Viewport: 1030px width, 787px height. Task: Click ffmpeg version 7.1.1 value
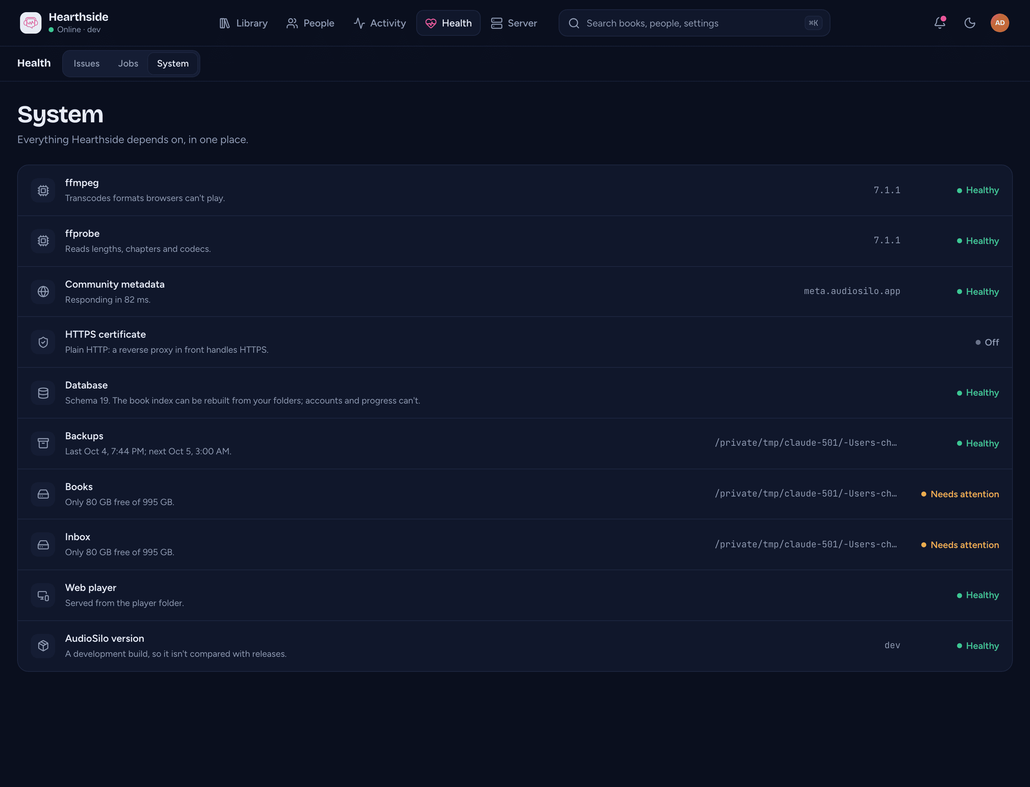point(887,190)
